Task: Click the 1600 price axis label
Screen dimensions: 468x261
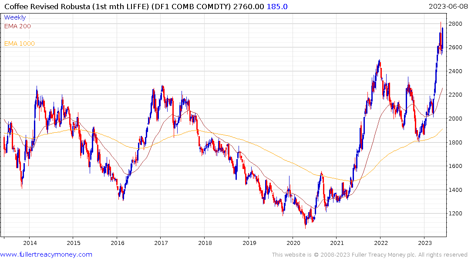Action: coord(456,166)
